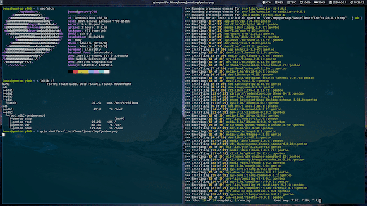The width and height of the screenshot is (367, 206).
Task: Click the cyan swatch in neofetch palette
Action: 101,71
